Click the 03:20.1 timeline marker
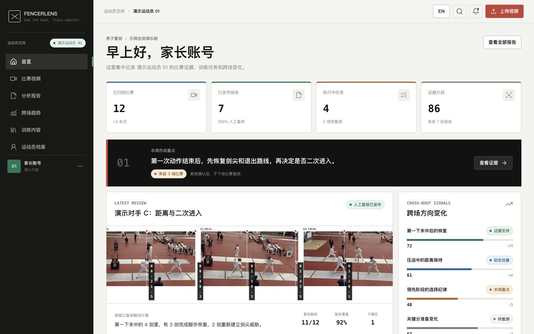 pos(349,281)
